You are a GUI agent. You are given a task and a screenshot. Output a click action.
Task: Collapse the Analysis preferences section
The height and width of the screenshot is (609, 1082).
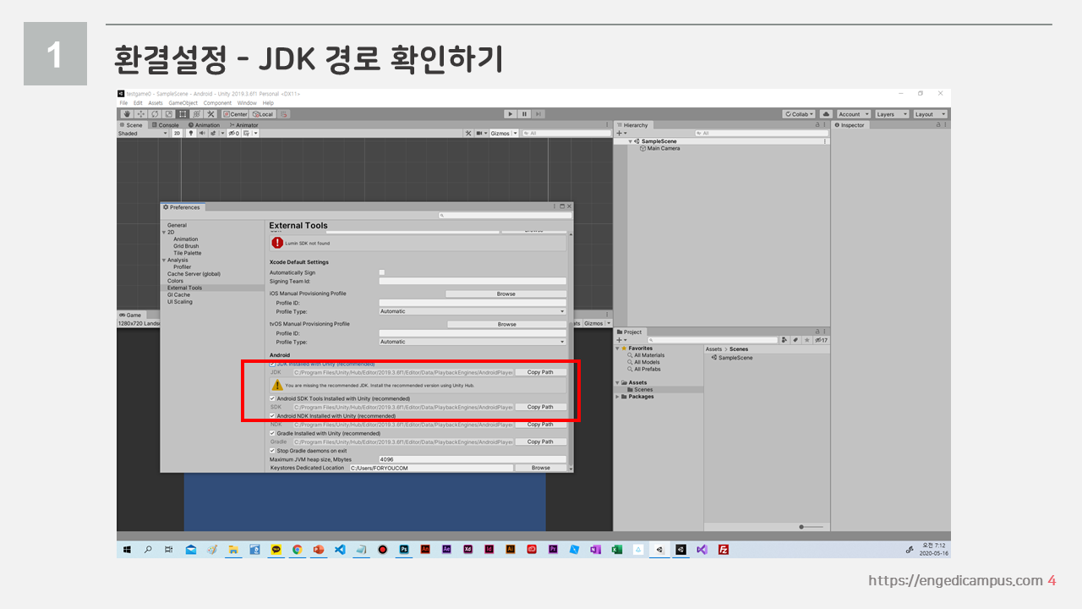click(164, 260)
